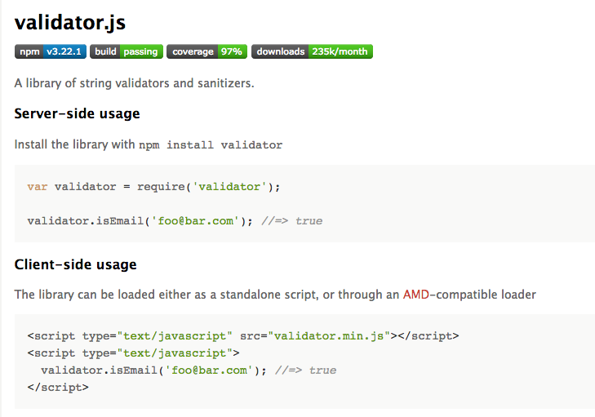Image resolution: width=595 pixels, height=417 pixels.
Task: Open the build passing badge
Action: (127, 51)
